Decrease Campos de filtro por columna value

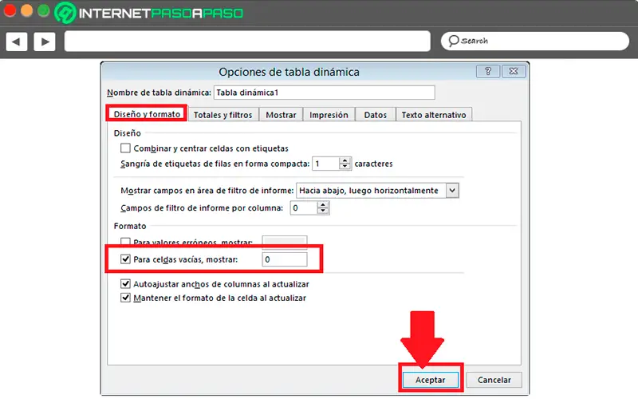[323, 211]
